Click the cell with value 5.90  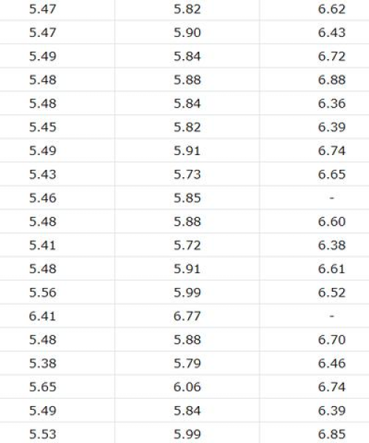pyautogui.click(x=187, y=32)
